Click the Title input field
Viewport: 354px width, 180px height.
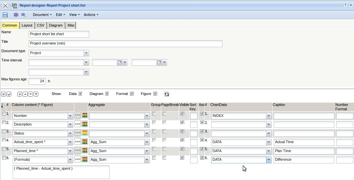pyautogui.click(x=126, y=44)
